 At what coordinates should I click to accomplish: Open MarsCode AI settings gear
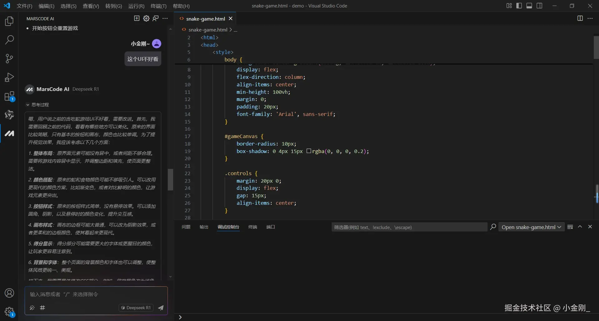146,18
